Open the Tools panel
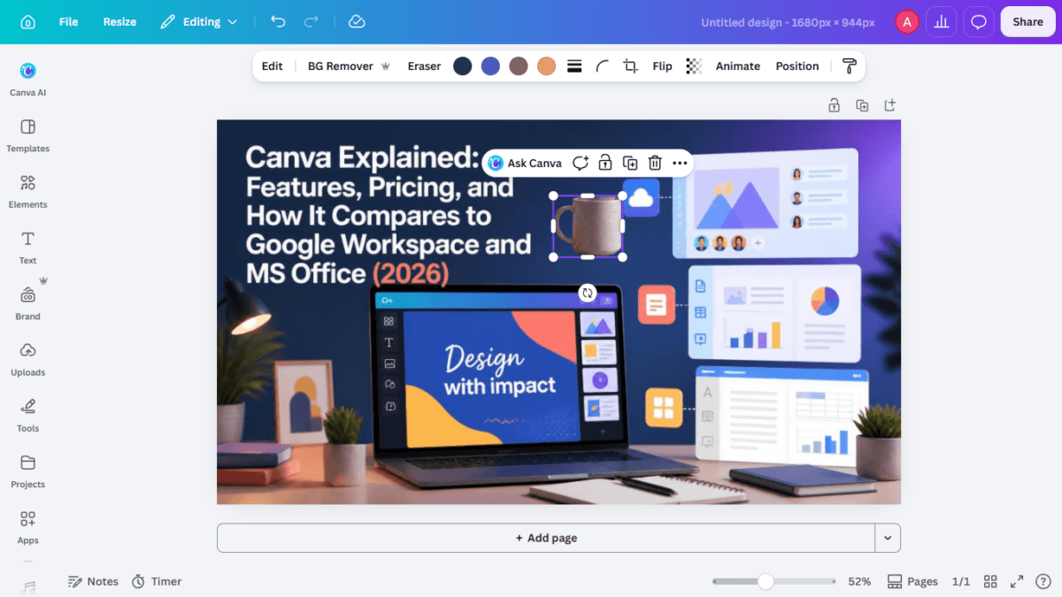The image size is (1062, 597). 28,415
